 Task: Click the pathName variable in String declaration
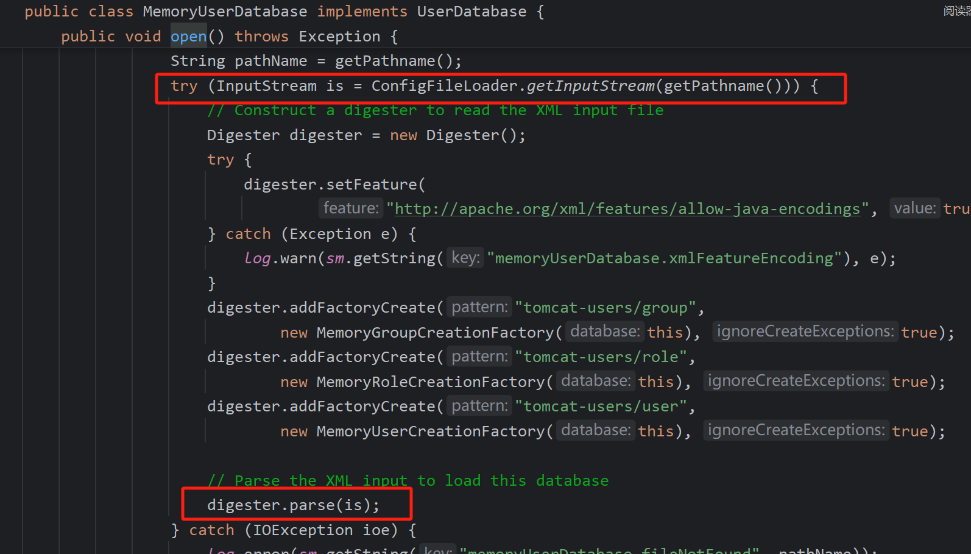pos(270,61)
